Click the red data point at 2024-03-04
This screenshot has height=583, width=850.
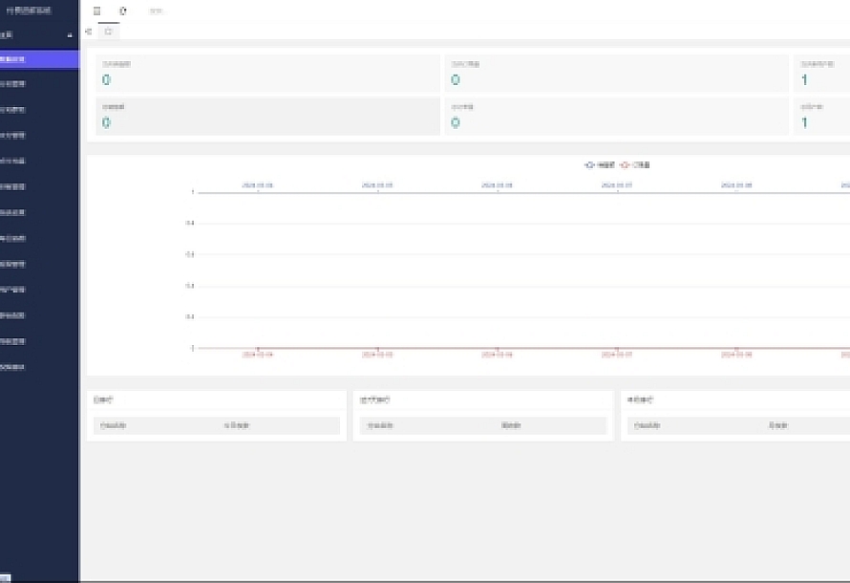click(258, 349)
